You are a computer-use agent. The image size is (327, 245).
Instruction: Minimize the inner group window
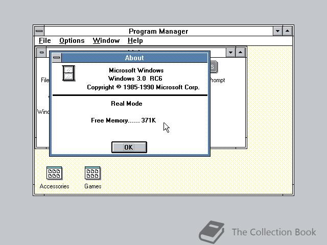230,53
